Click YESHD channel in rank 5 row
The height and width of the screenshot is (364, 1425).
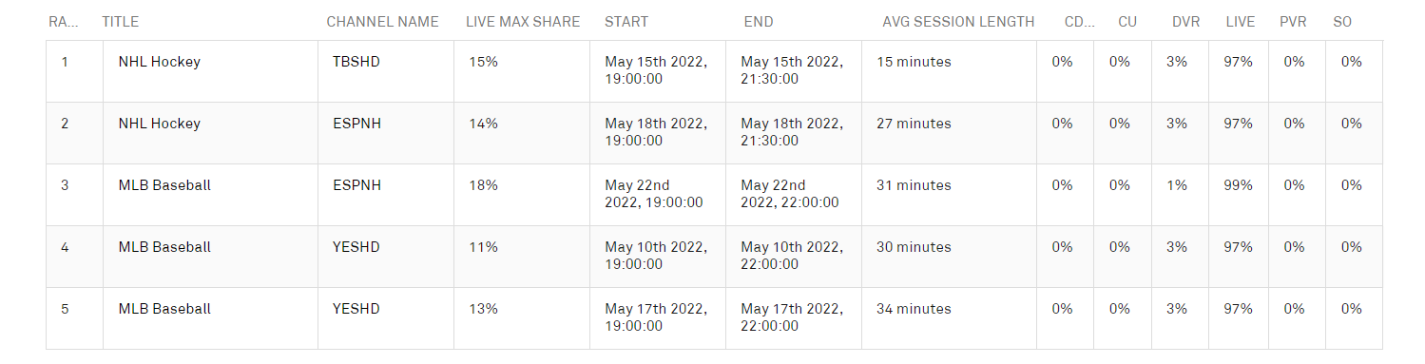[356, 309]
